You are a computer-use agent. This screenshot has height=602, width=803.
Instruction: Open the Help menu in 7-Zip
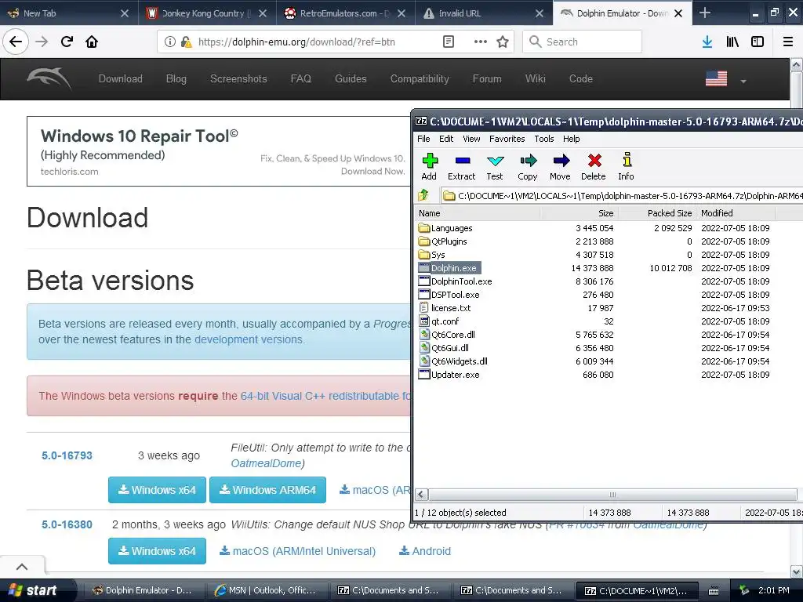[x=571, y=139]
